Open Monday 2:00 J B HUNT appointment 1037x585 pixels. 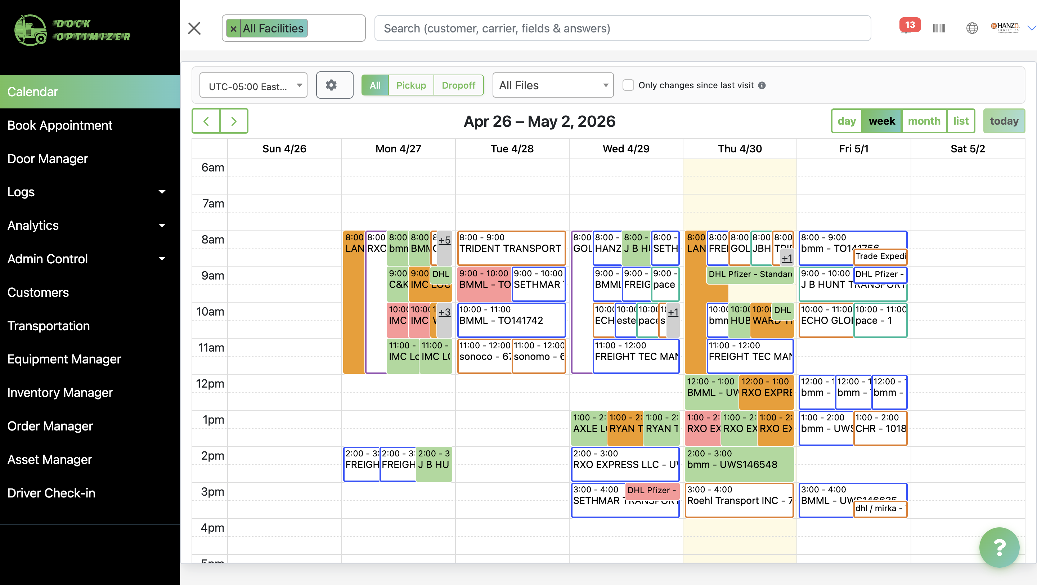click(x=434, y=464)
